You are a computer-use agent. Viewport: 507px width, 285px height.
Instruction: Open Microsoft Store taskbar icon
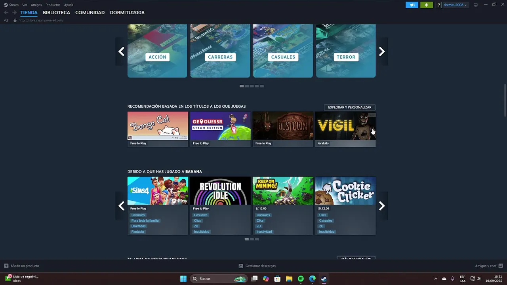click(278, 279)
